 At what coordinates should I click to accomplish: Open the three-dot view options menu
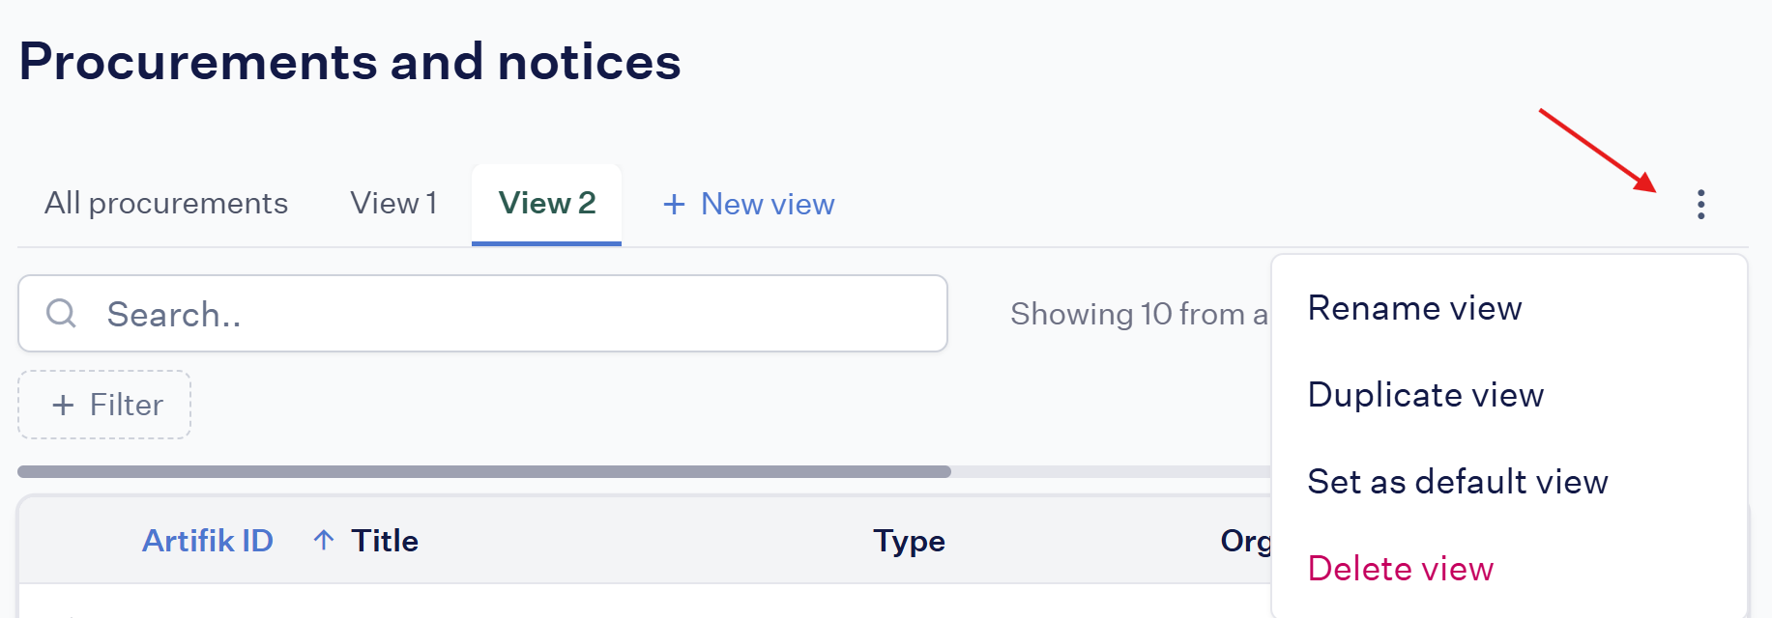1700,204
